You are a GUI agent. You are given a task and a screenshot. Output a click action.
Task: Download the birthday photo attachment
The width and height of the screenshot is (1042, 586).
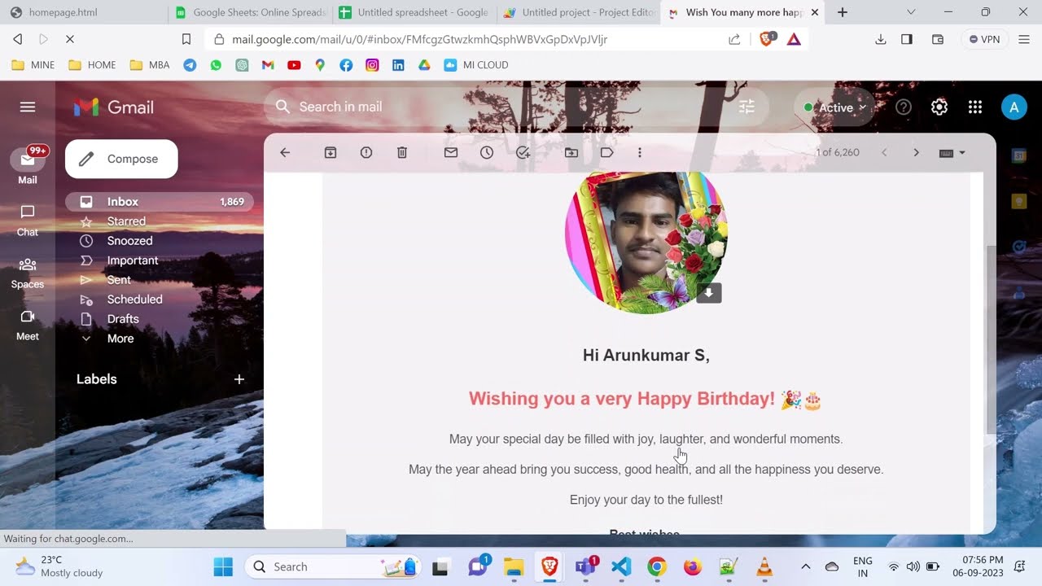tap(709, 293)
